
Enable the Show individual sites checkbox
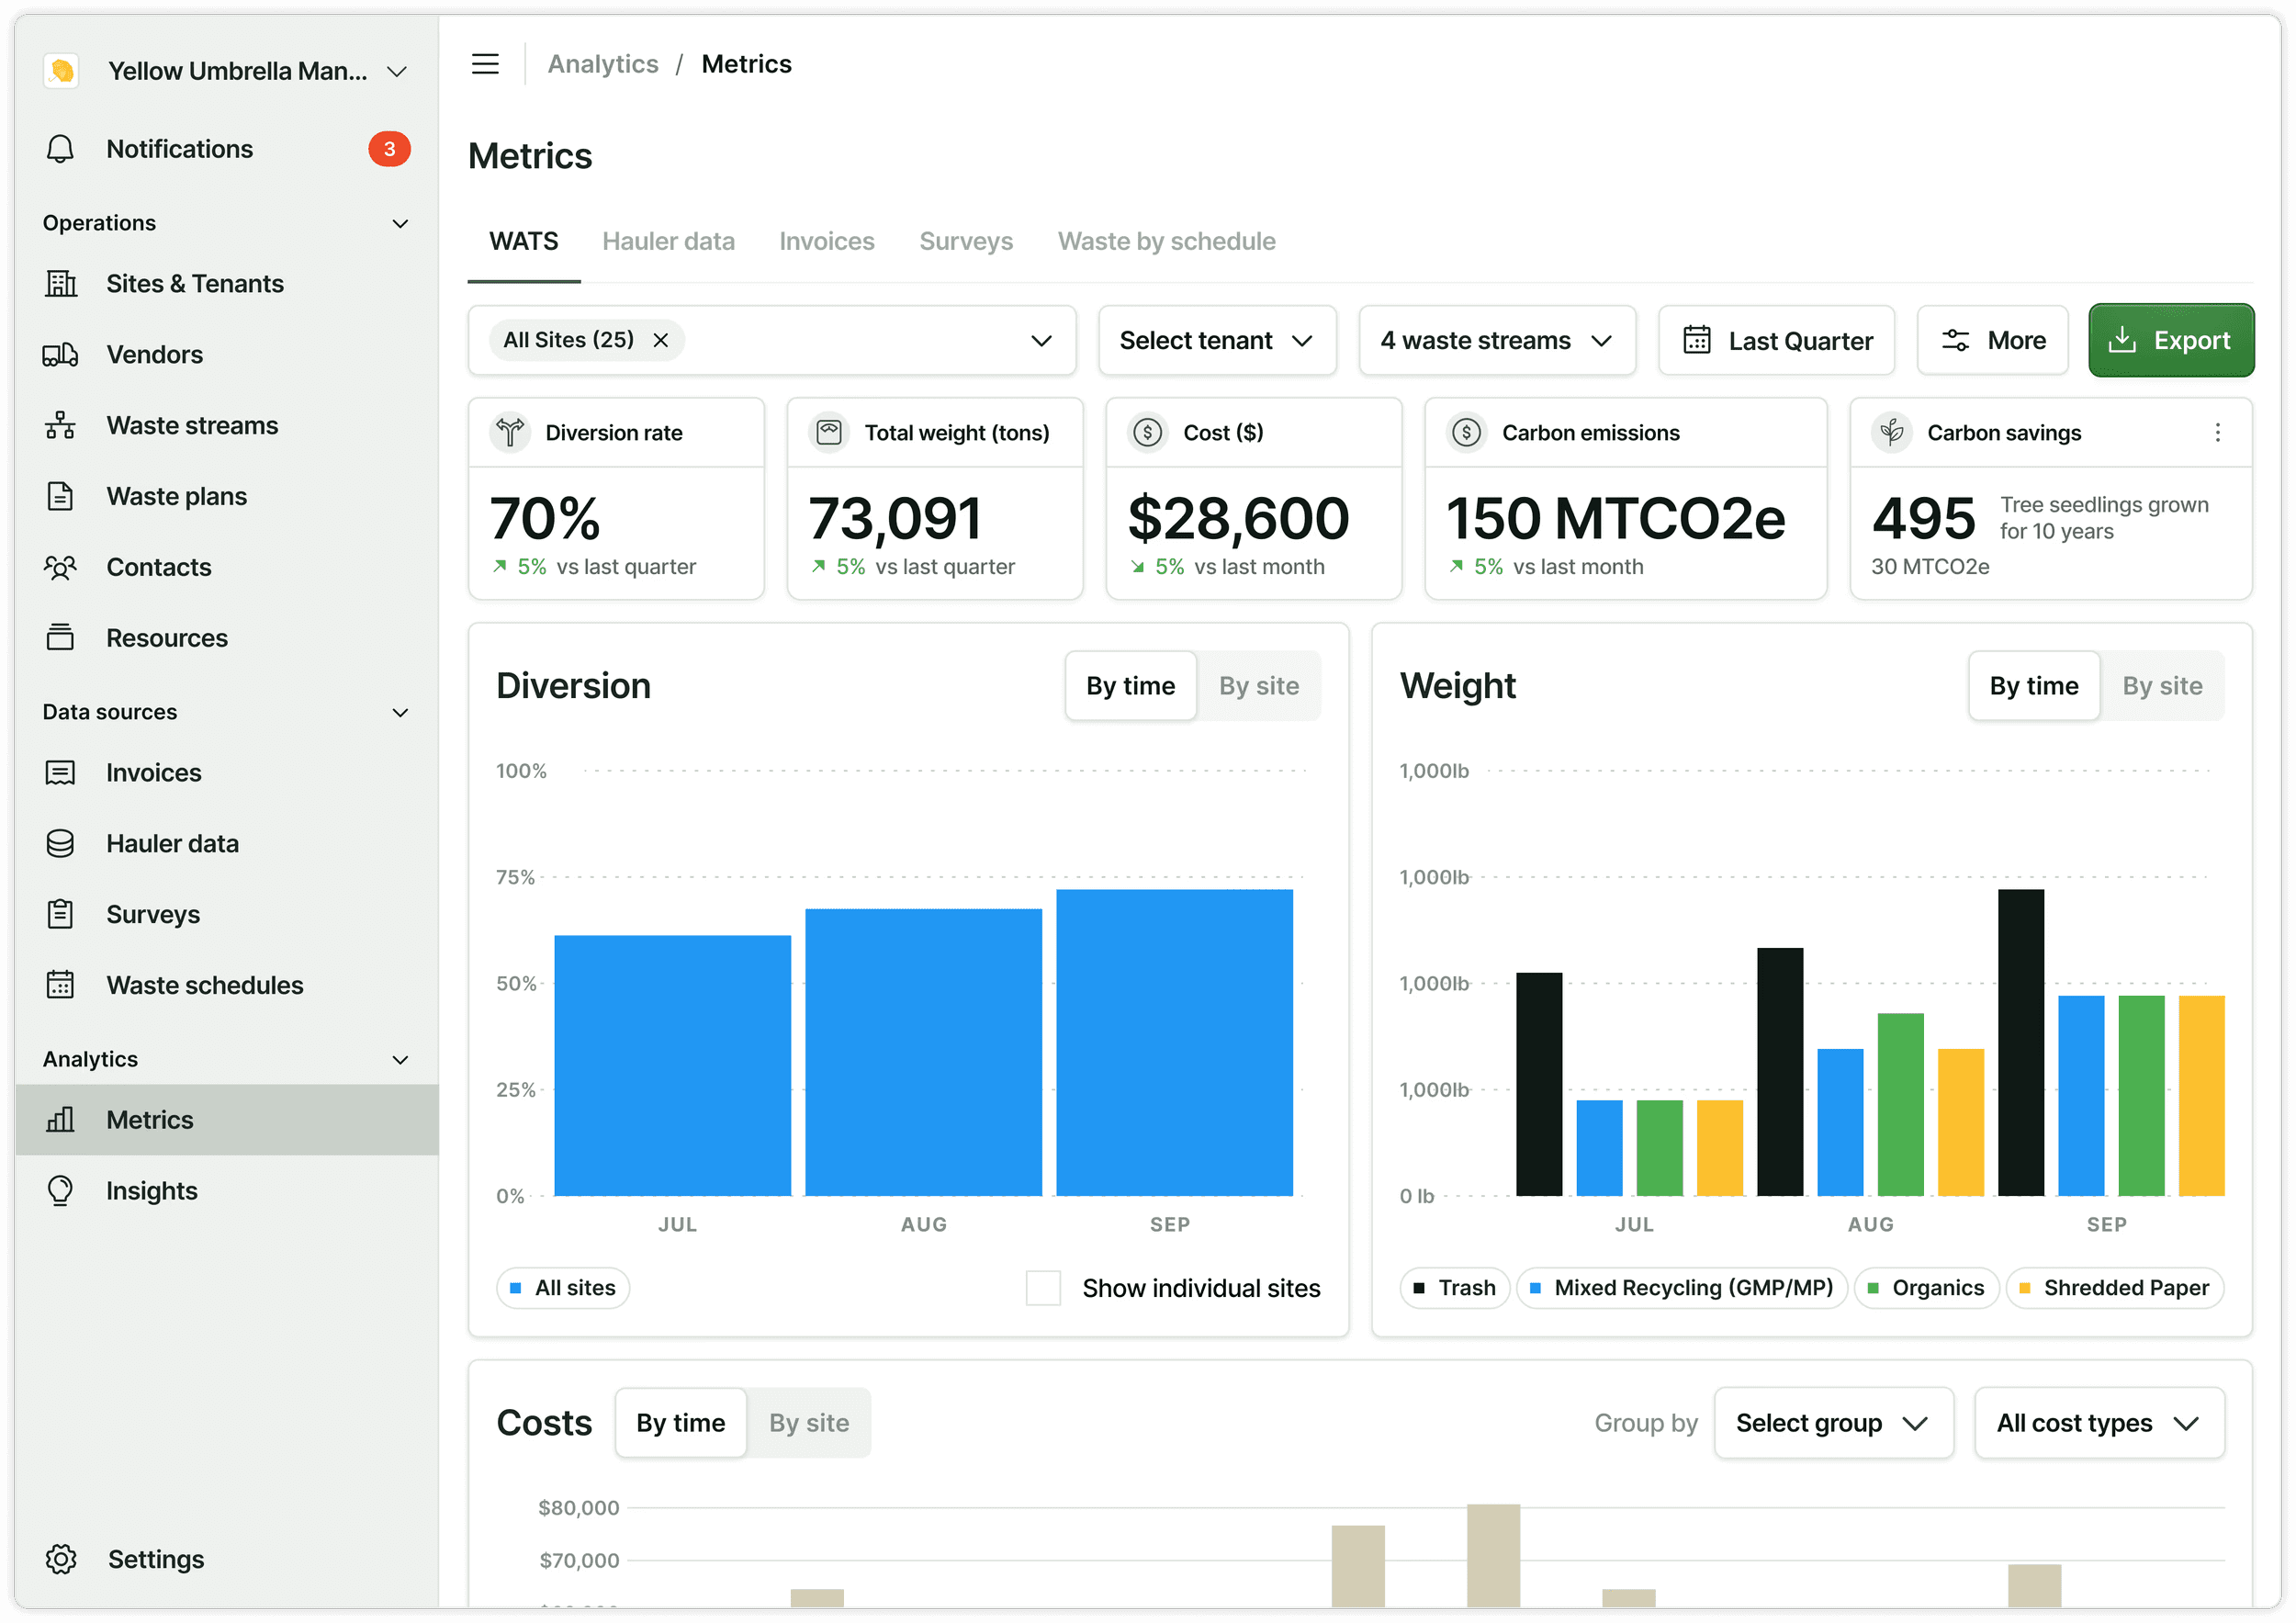pos(1043,1289)
